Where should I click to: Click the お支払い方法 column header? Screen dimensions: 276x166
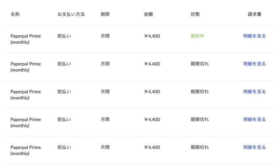71,14
